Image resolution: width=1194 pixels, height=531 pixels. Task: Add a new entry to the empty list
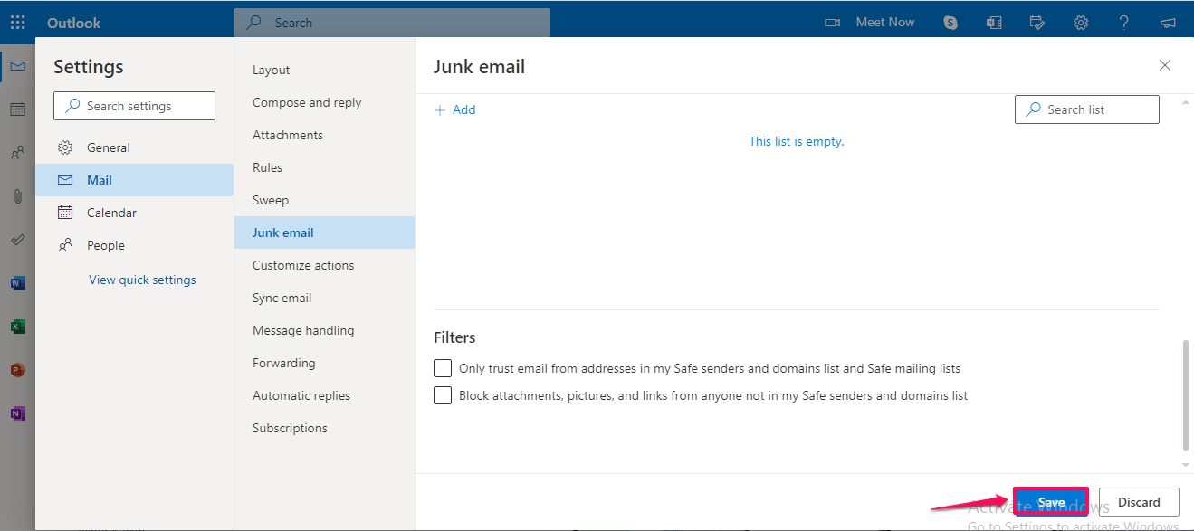455,109
